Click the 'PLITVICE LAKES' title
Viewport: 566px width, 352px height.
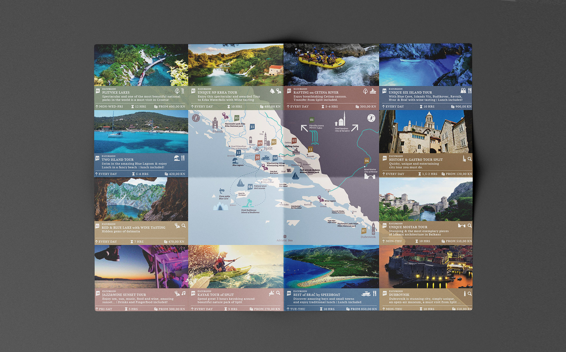(x=116, y=92)
